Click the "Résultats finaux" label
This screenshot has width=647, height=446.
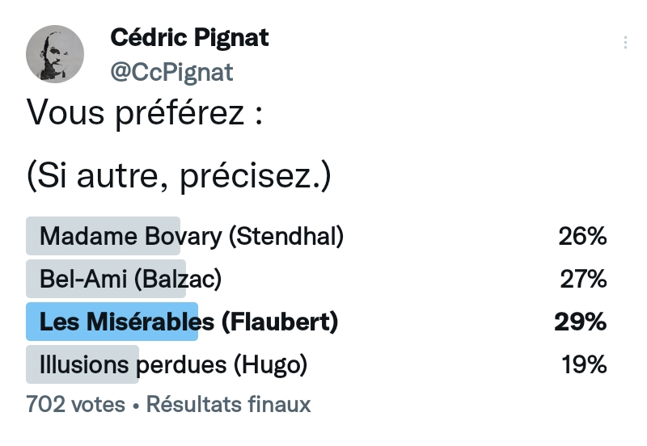pyautogui.click(x=228, y=404)
